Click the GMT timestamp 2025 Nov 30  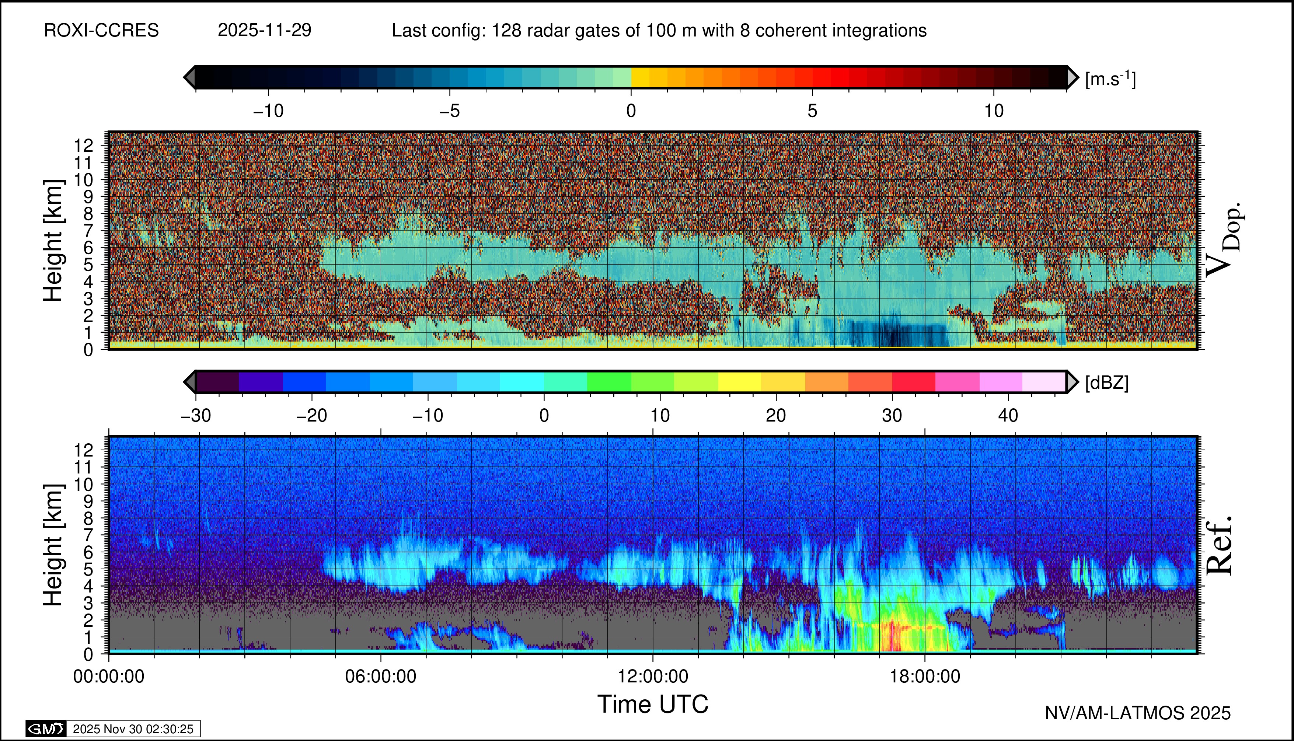(133, 729)
